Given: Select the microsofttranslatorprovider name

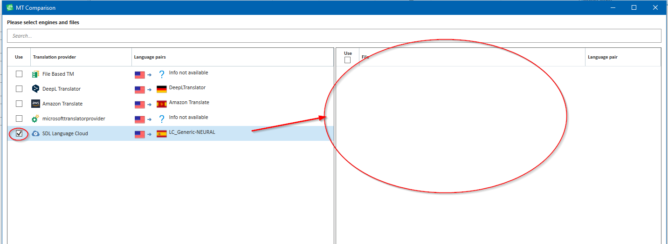Looking at the screenshot, I should point(74,119).
